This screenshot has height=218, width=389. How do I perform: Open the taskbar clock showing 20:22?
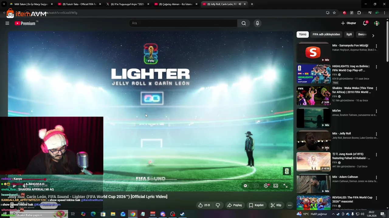click(x=371, y=214)
